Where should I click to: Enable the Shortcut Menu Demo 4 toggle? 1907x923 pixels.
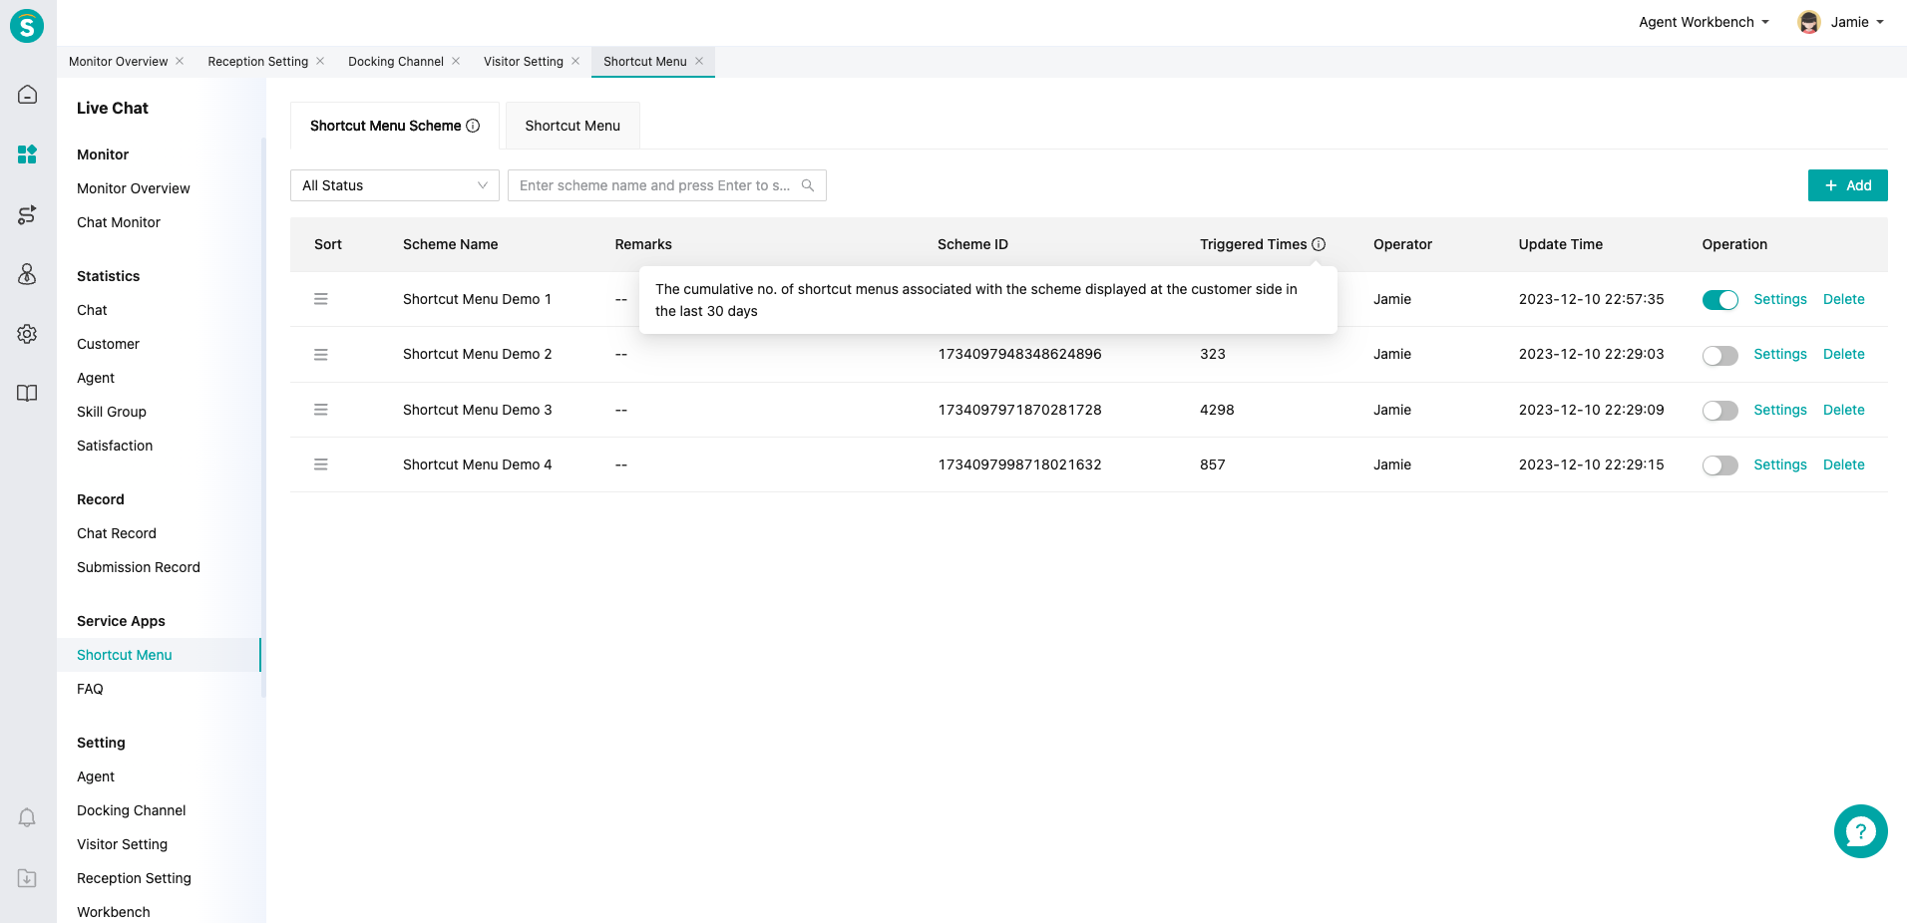(1719, 465)
